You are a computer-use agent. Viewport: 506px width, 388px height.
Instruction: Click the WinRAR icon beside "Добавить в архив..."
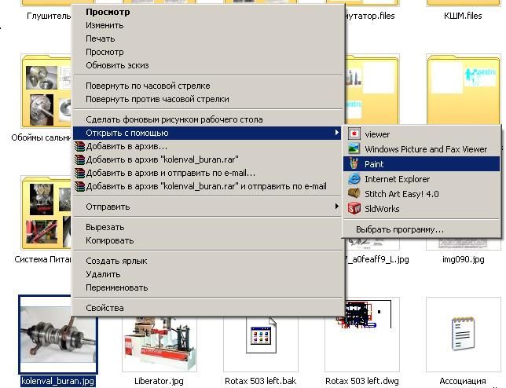click(79, 146)
